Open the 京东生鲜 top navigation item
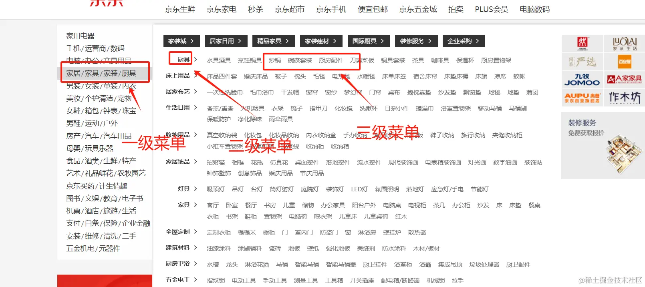 pos(180,9)
